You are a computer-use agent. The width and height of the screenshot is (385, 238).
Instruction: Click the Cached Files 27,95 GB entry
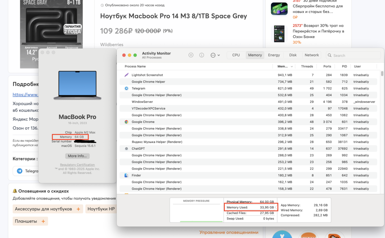pyautogui.click(x=250, y=213)
